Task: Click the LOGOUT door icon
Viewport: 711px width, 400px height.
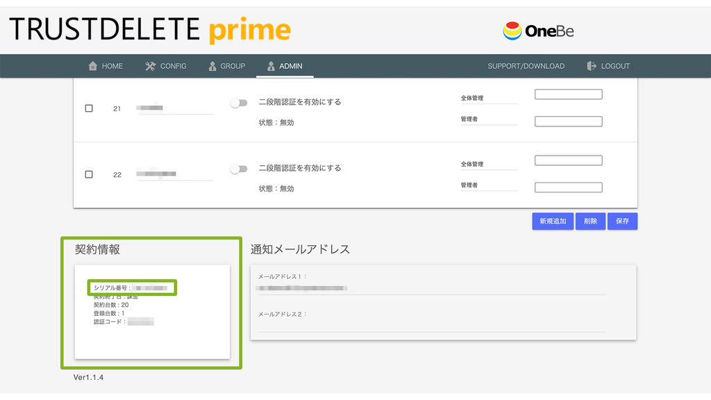Action: point(592,66)
